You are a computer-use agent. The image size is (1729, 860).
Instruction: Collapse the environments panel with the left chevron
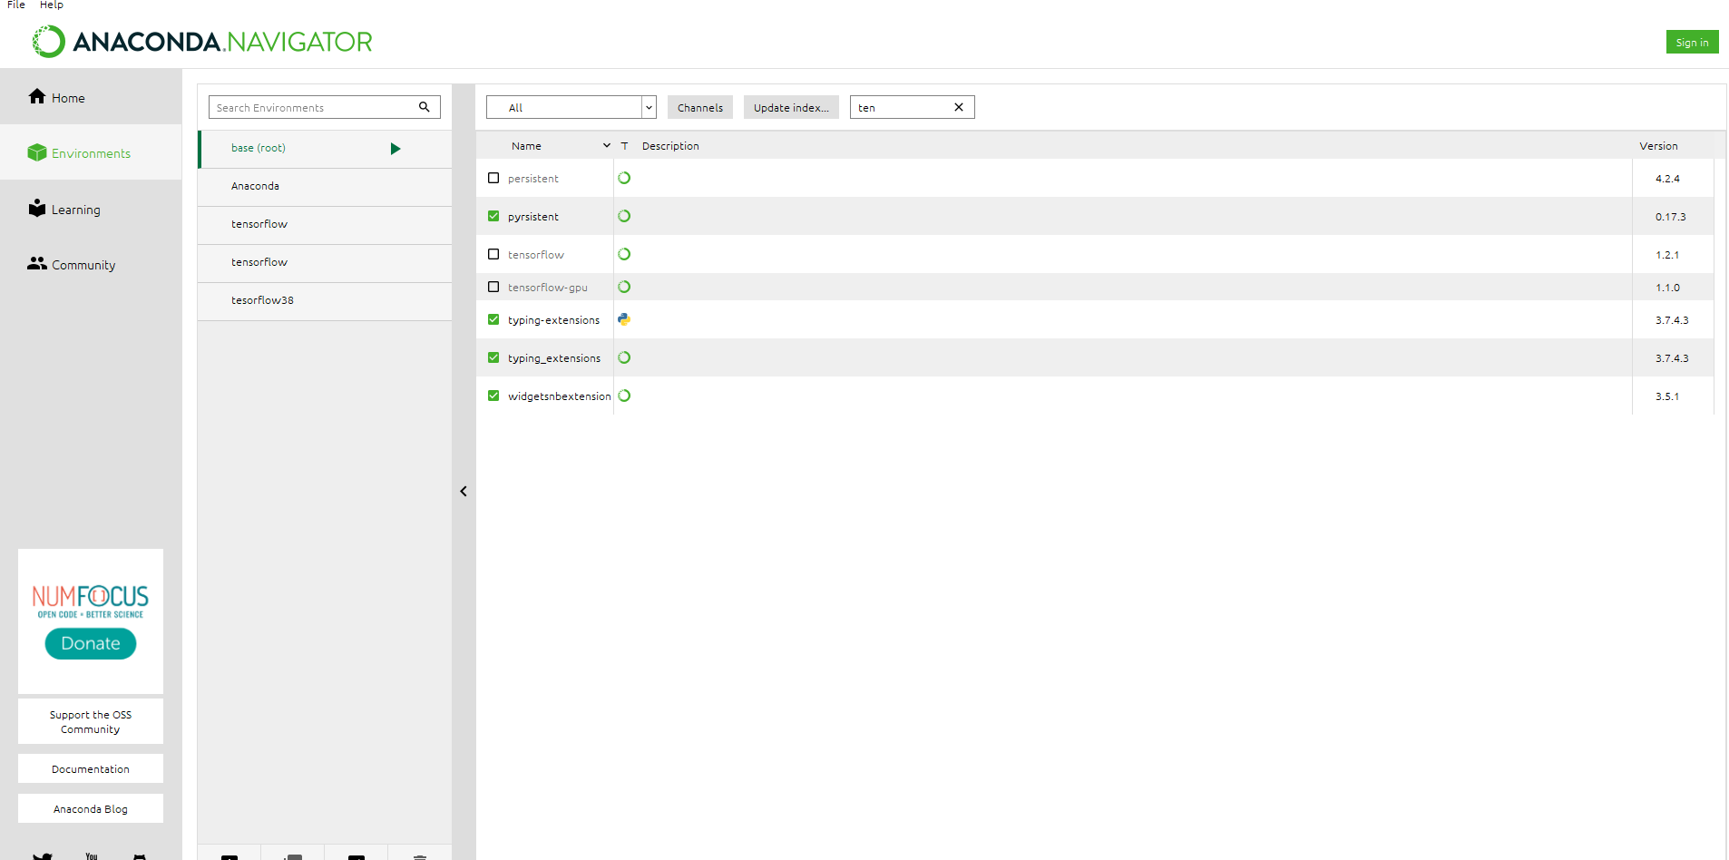coord(464,491)
